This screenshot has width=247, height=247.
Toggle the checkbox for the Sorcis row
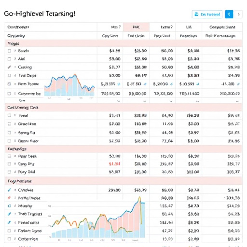[9, 51]
